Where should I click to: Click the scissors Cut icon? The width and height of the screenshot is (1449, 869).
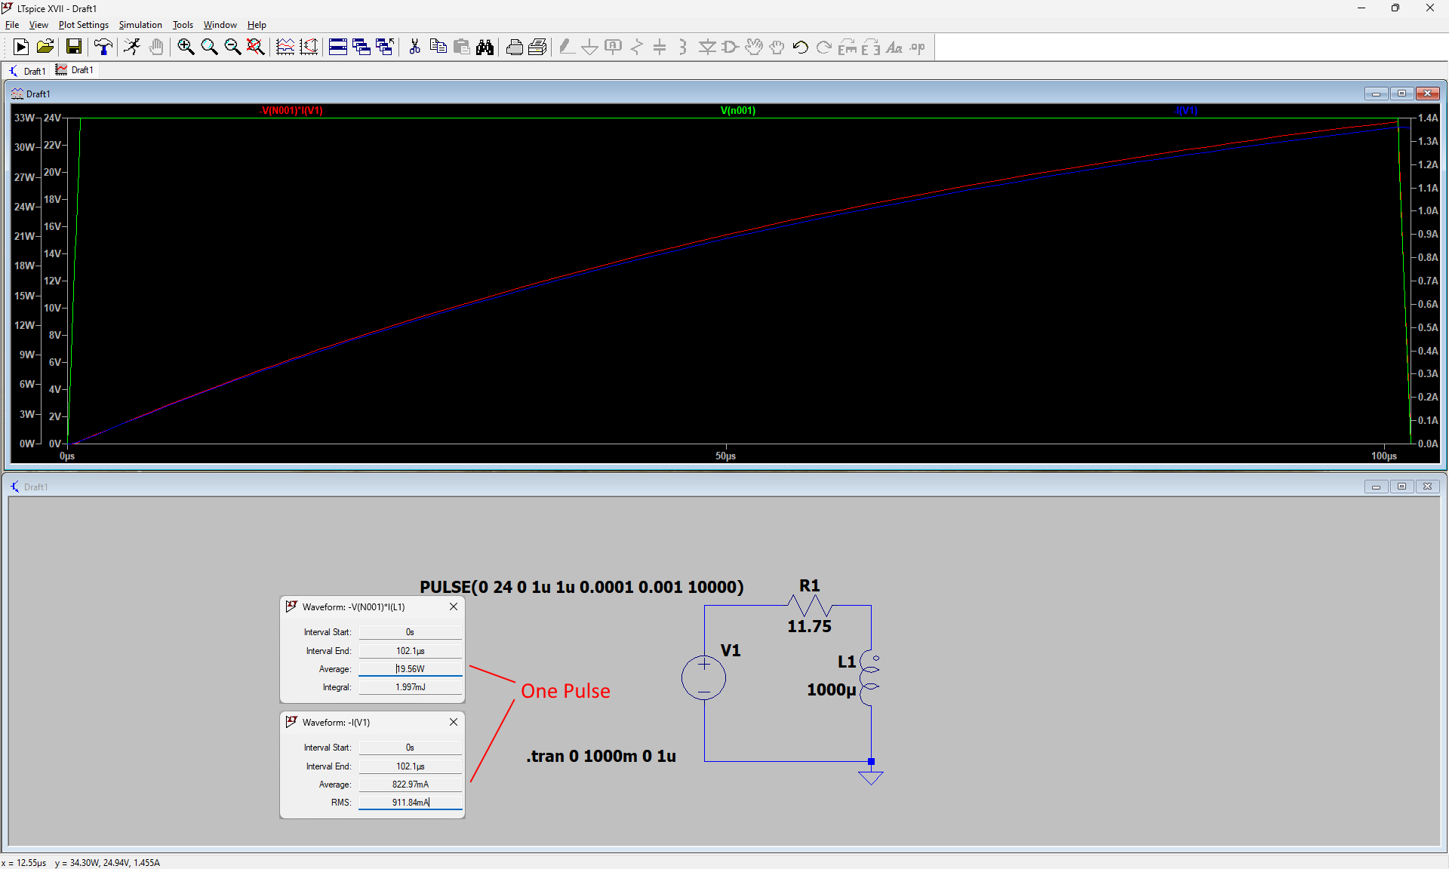[x=414, y=47]
